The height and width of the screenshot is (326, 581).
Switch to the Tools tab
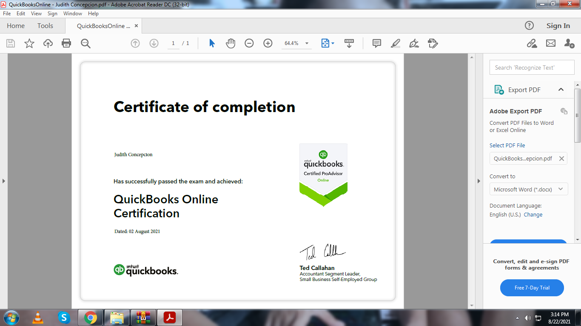click(45, 25)
